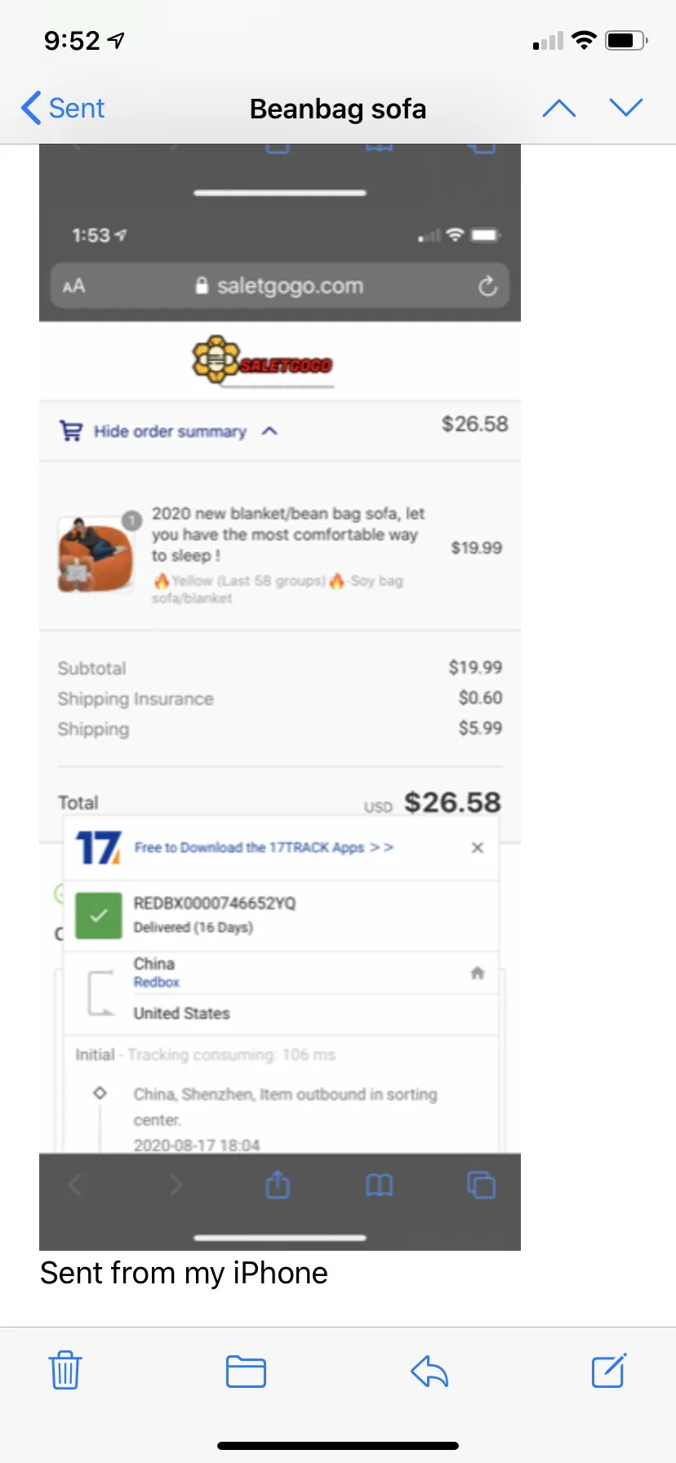Click Free to Download the 17TRACK Apps link
Screen dimensions: 676x1463
click(x=264, y=847)
